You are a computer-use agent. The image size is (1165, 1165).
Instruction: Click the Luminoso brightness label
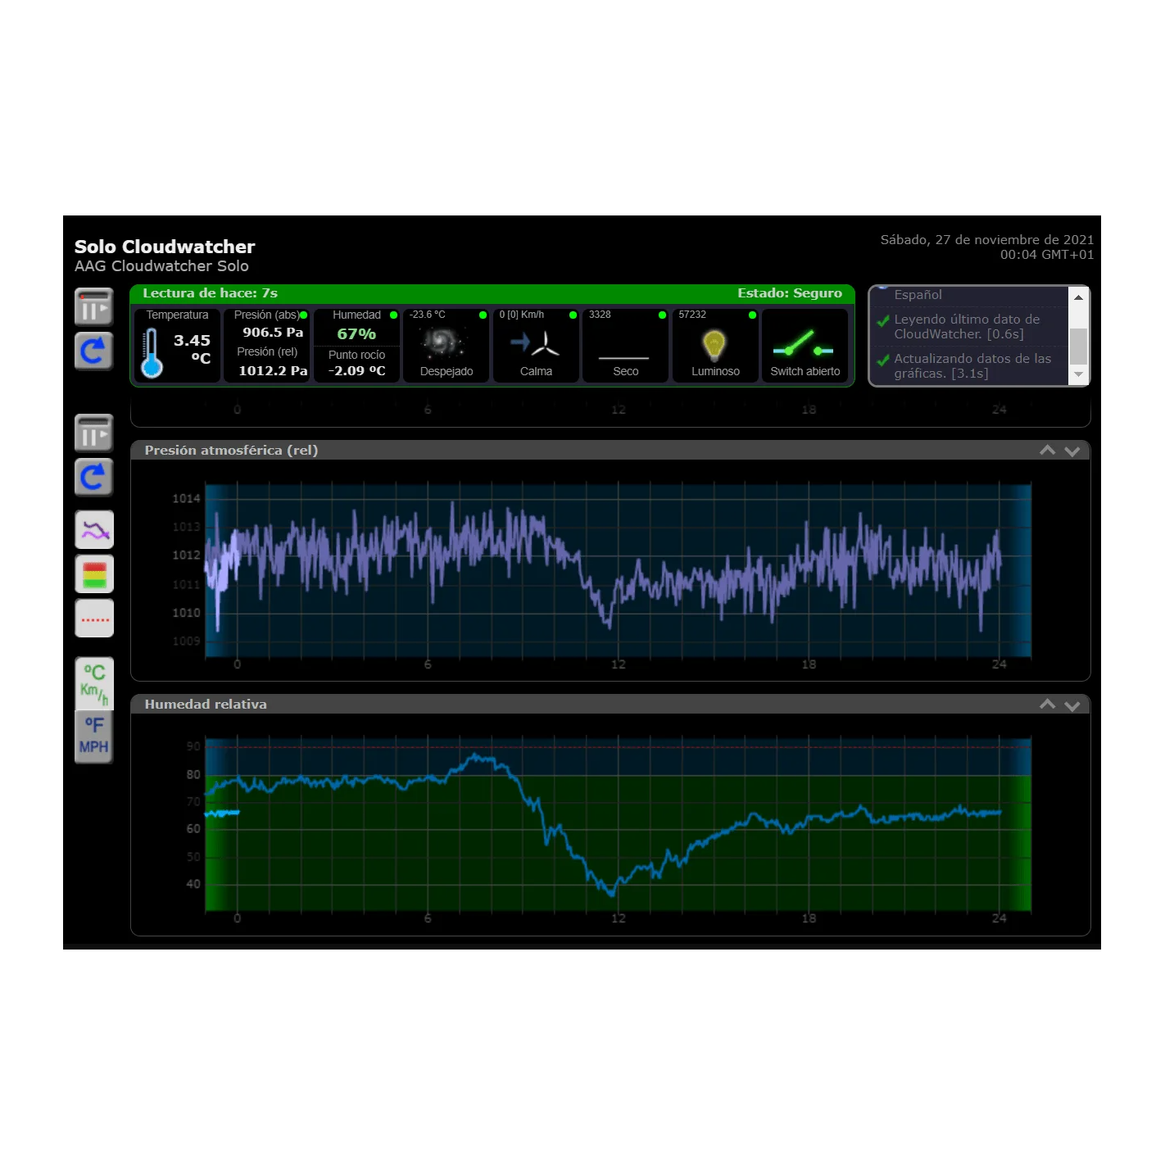click(x=715, y=372)
